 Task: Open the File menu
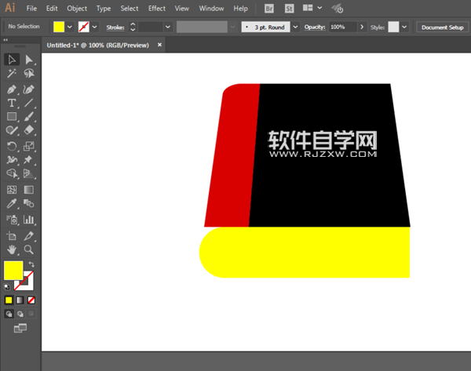coord(31,9)
